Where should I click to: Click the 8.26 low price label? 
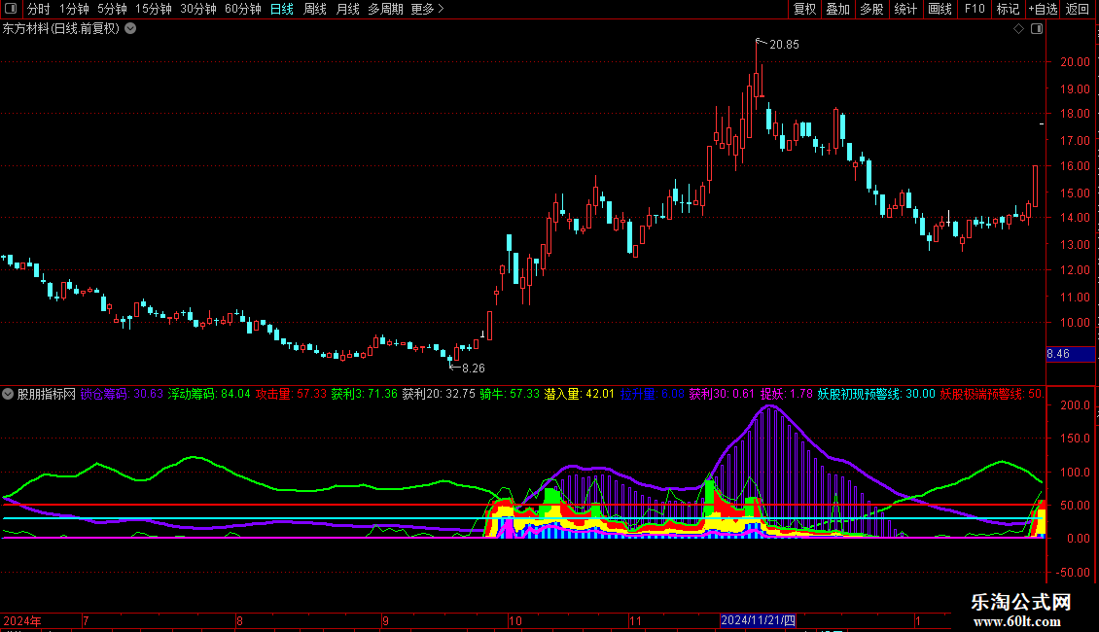(x=473, y=368)
